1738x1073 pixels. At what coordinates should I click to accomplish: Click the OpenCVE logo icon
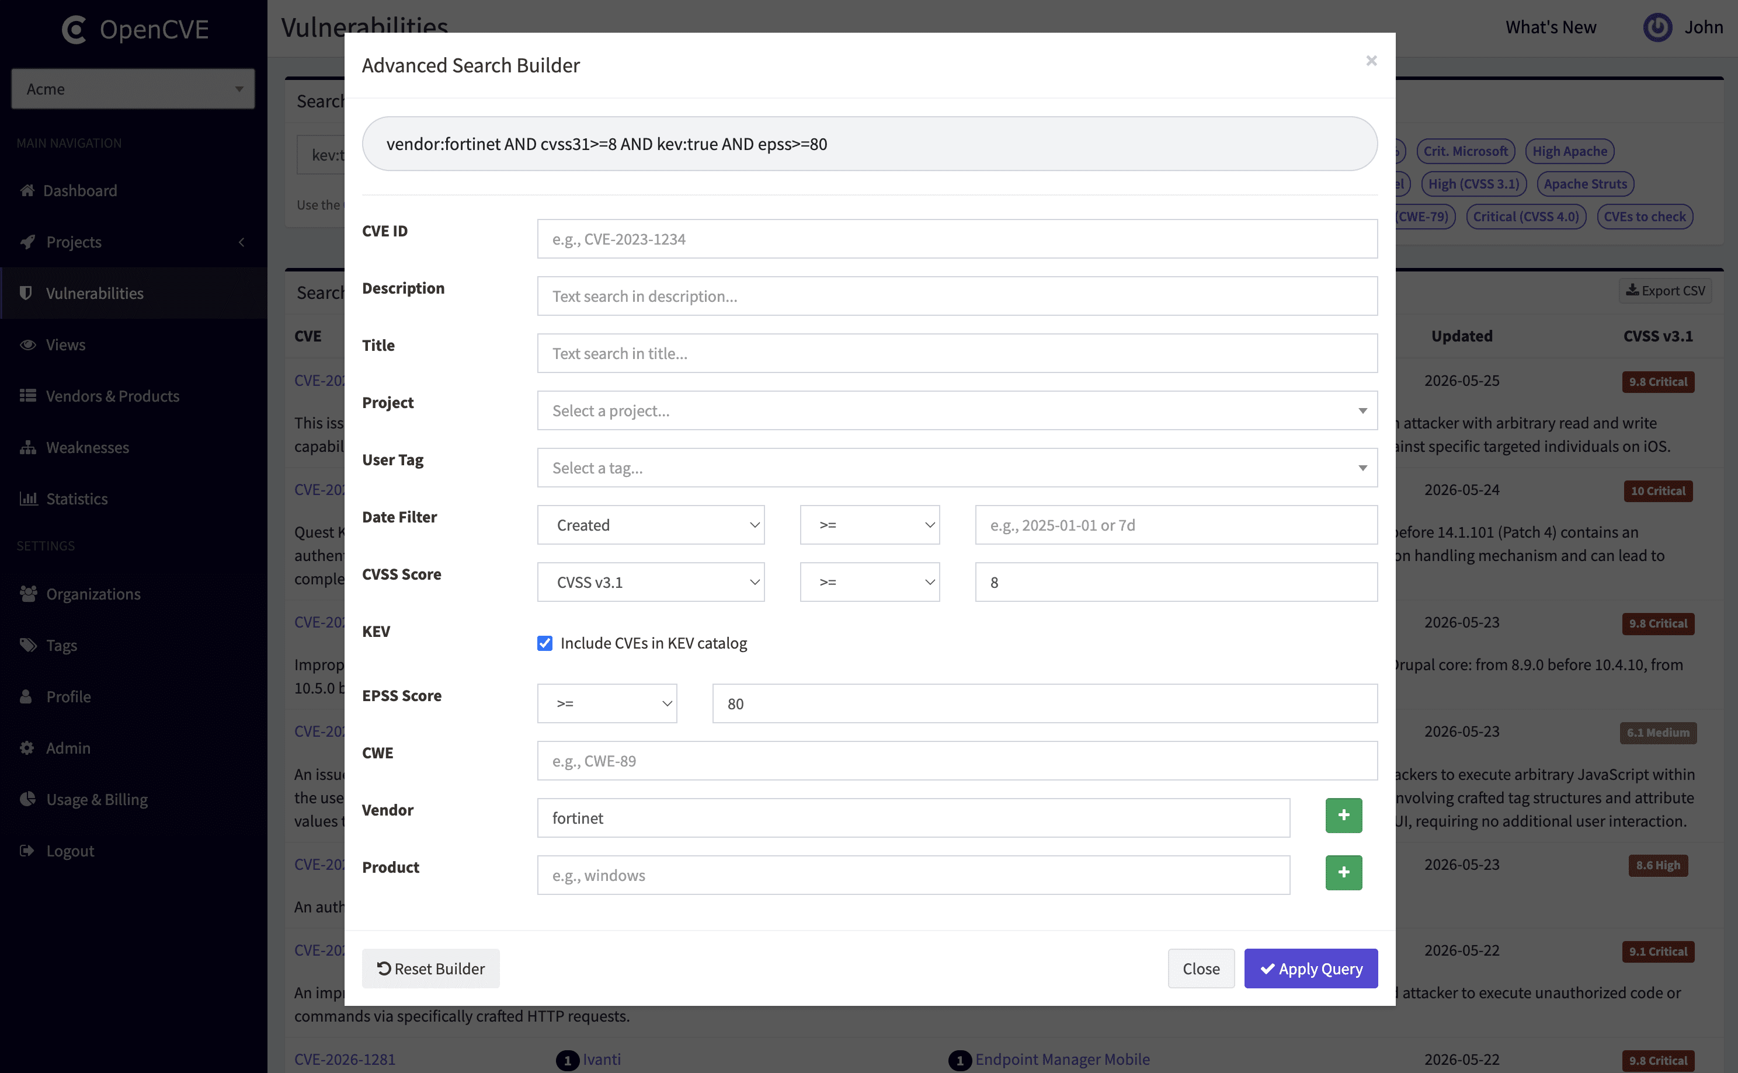click(74, 29)
